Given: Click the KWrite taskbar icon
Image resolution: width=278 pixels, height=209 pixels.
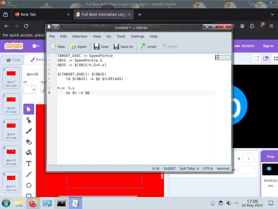Looking at the screenshot, I should point(75,203).
